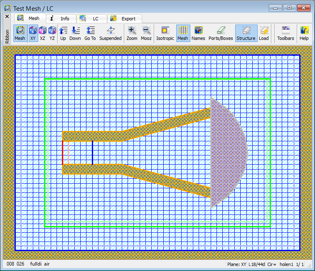The width and height of the screenshot is (315, 271).
Task: Open the Export tab
Action: pos(125,18)
